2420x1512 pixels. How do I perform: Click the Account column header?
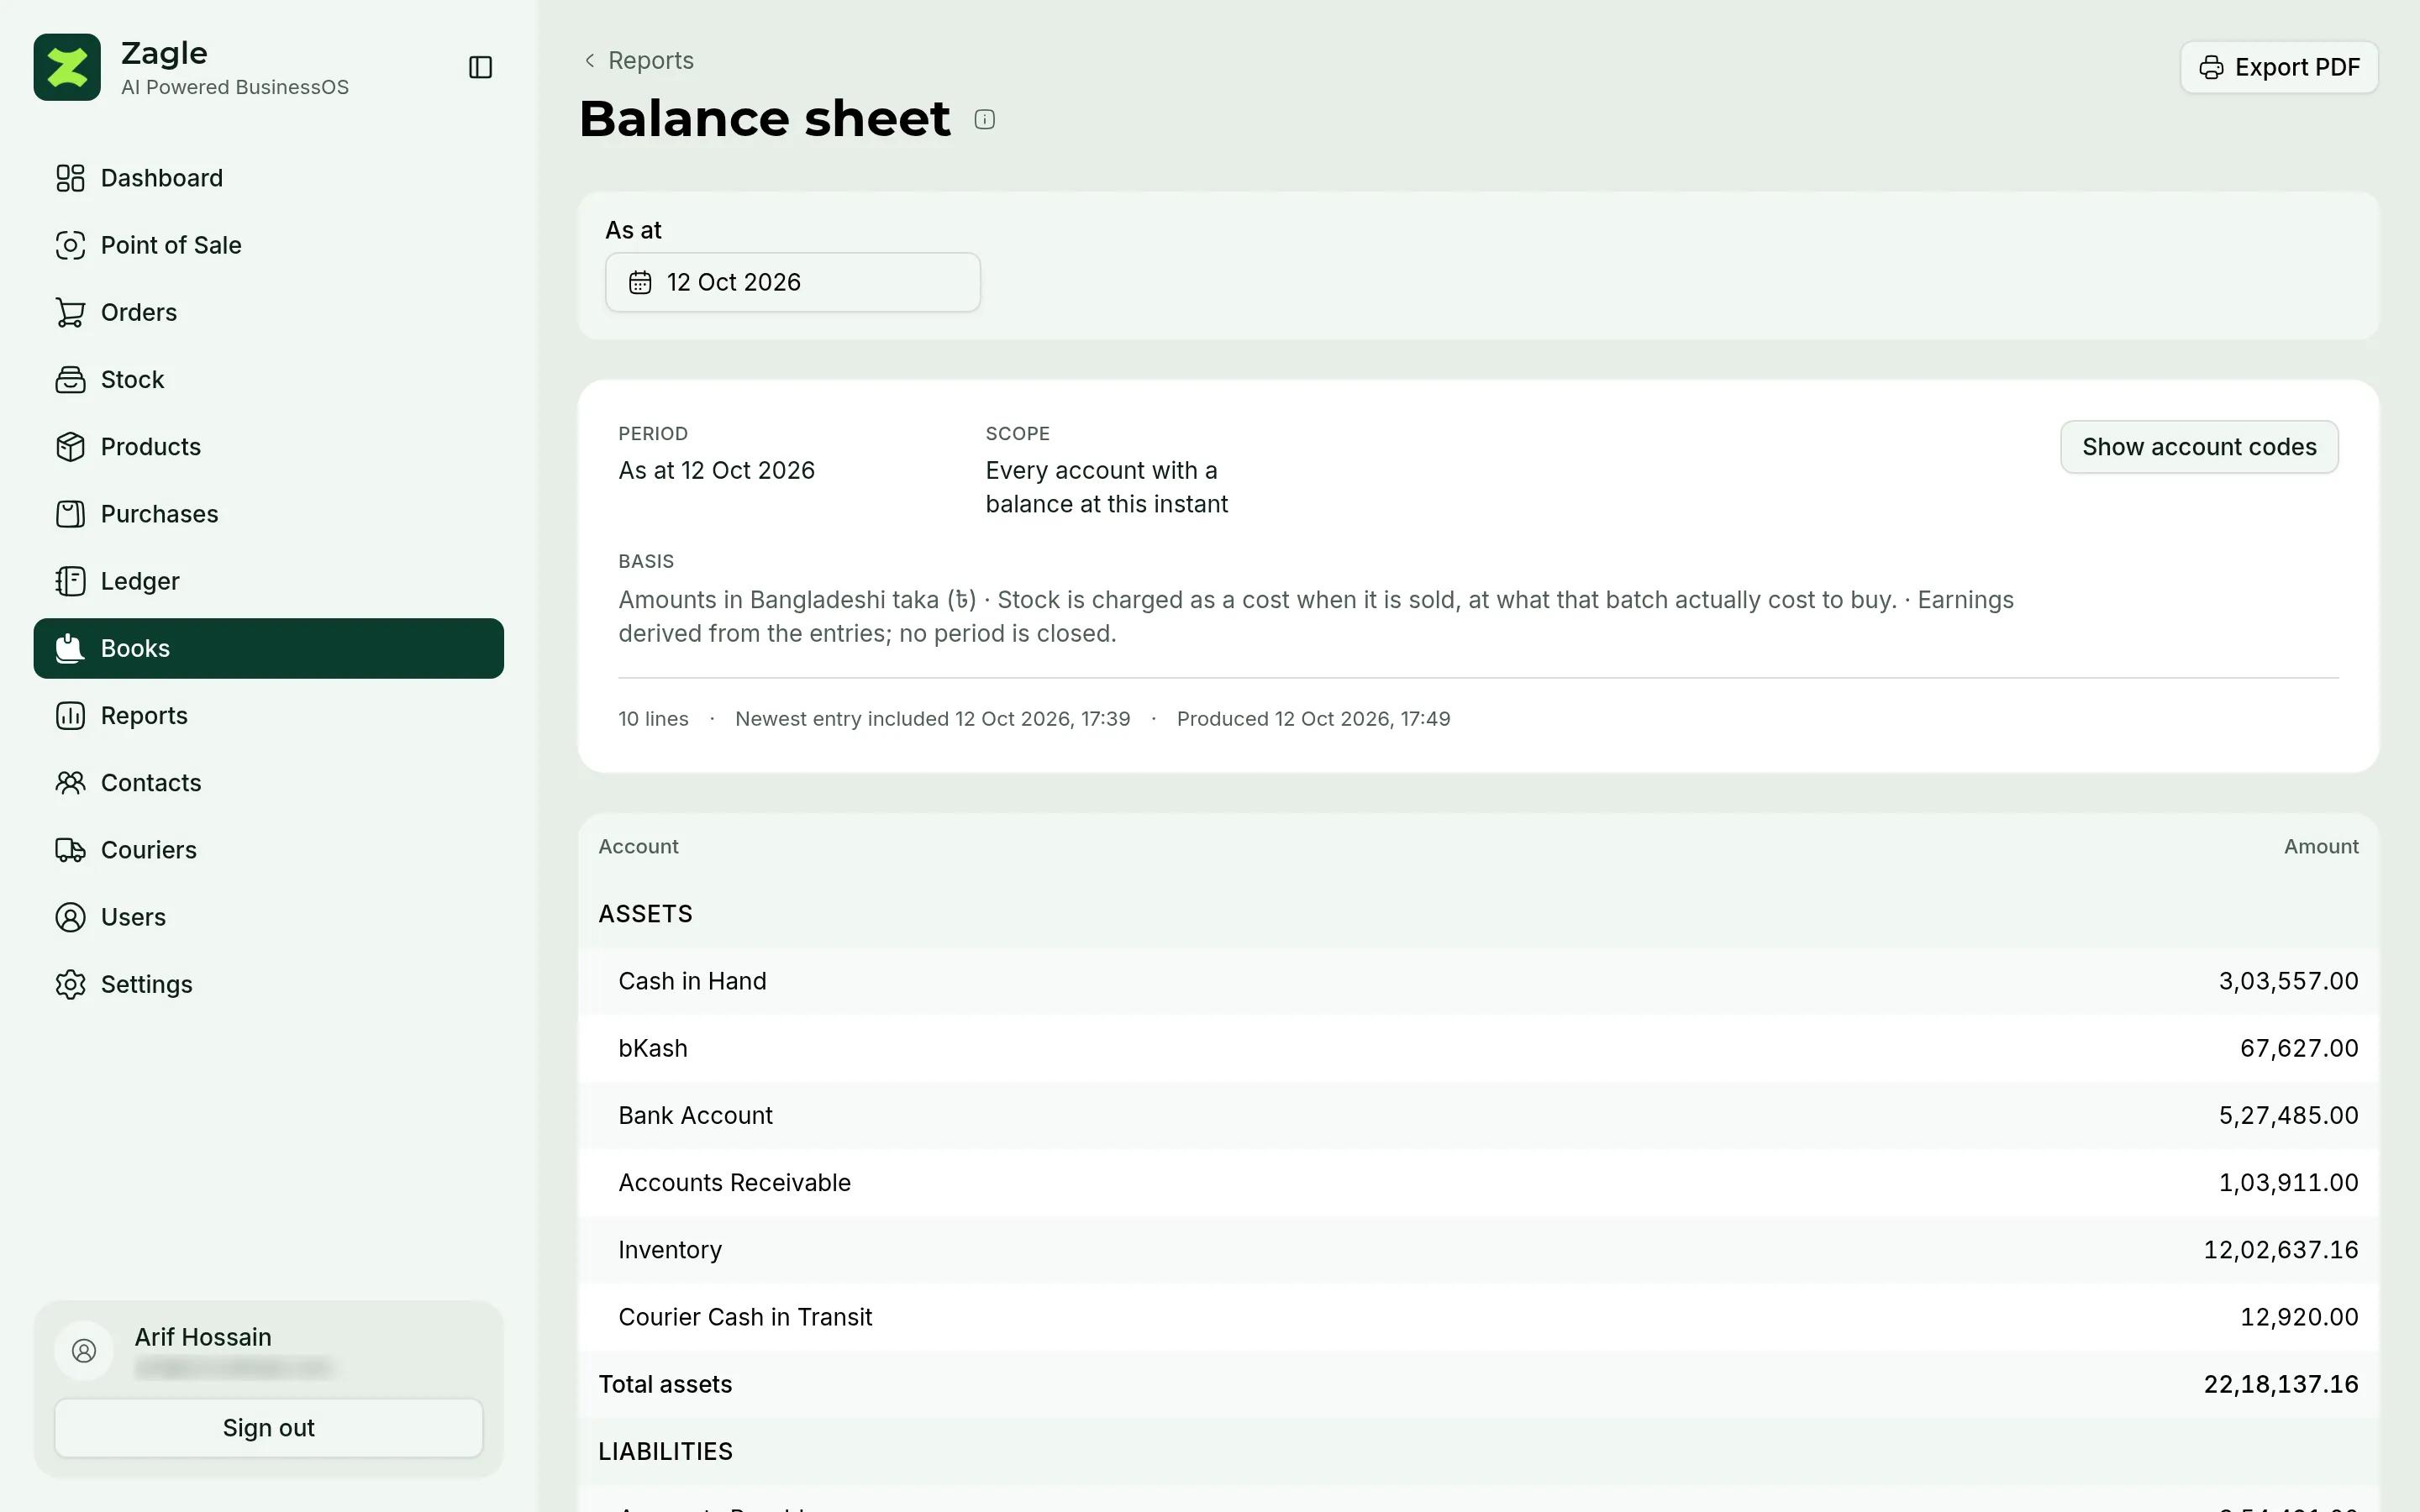point(638,846)
